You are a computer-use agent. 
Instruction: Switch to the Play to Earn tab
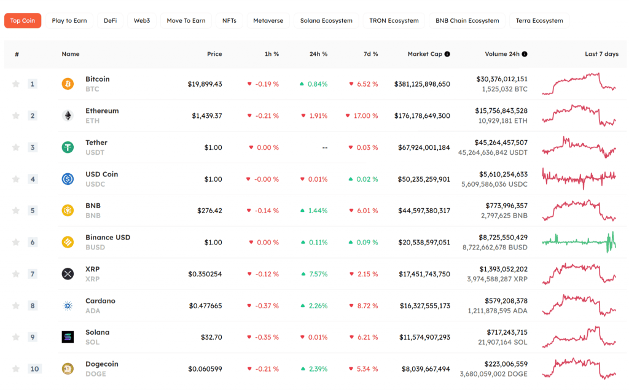click(69, 20)
